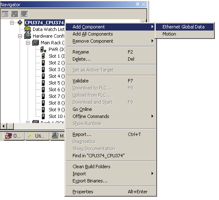Click the Data Watch Lists glasses icon
This screenshot has height=200, width=219.
28,29
